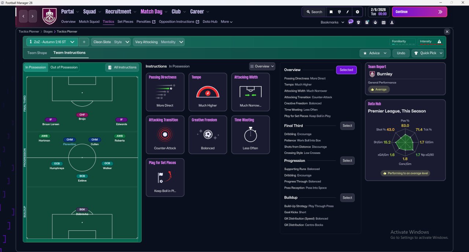
Task: Expand the Advice dropdown
Action: pos(375,53)
